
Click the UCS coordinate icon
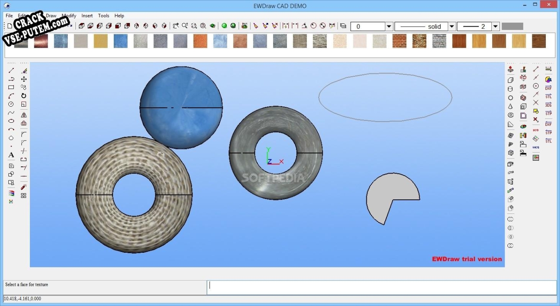tap(536, 130)
